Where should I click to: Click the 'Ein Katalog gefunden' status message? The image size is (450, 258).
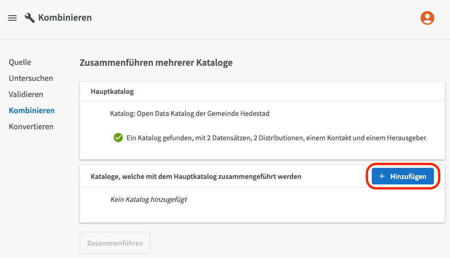coord(277,138)
